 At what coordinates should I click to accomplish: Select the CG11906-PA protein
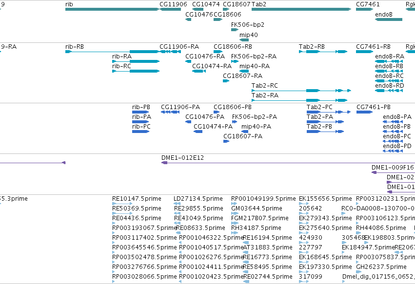[x=170, y=112]
